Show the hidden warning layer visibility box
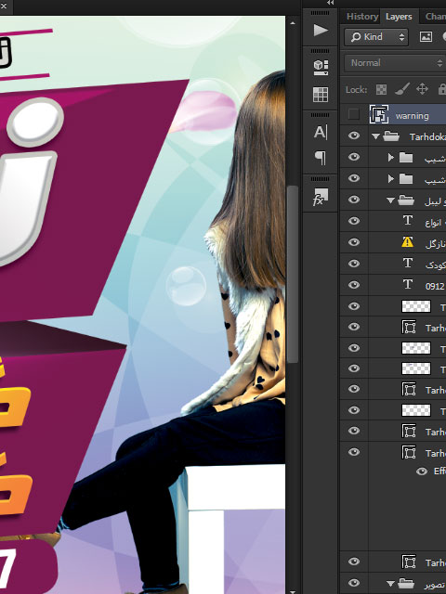Screen dimensions: 446x594 click(353, 114)
